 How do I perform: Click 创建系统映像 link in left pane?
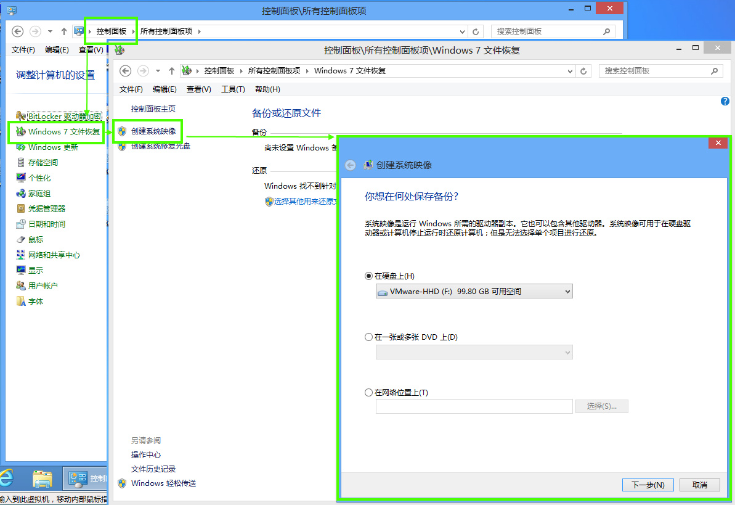tap(153, 131)
